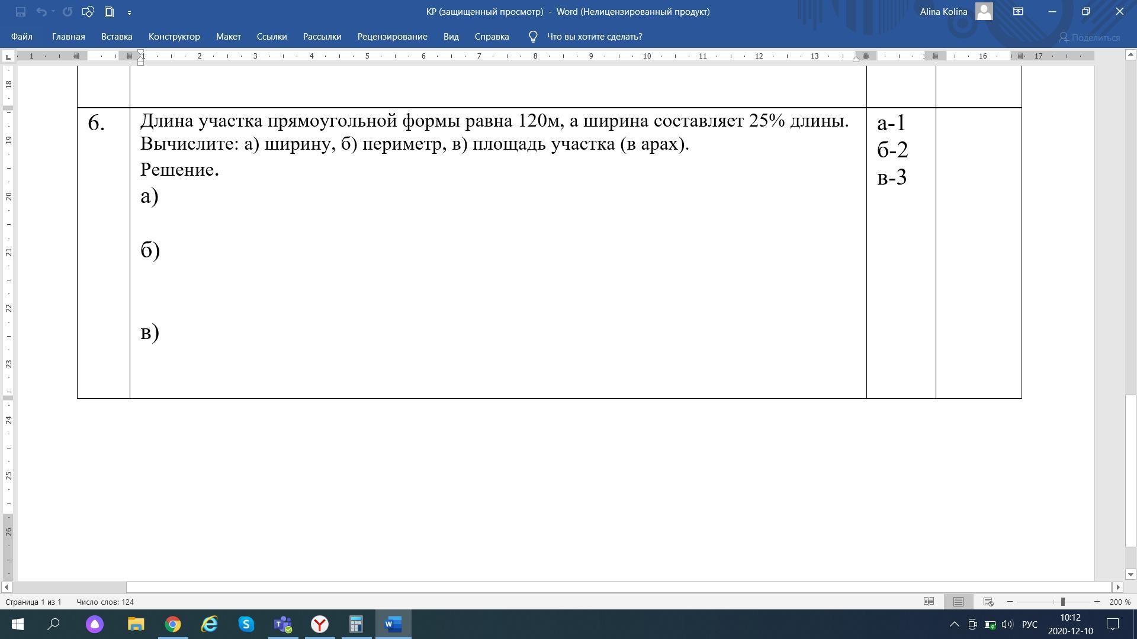Open Microsoft Teams from taskbar
The height and width of the screenshot is (639, 1137).
283,624
